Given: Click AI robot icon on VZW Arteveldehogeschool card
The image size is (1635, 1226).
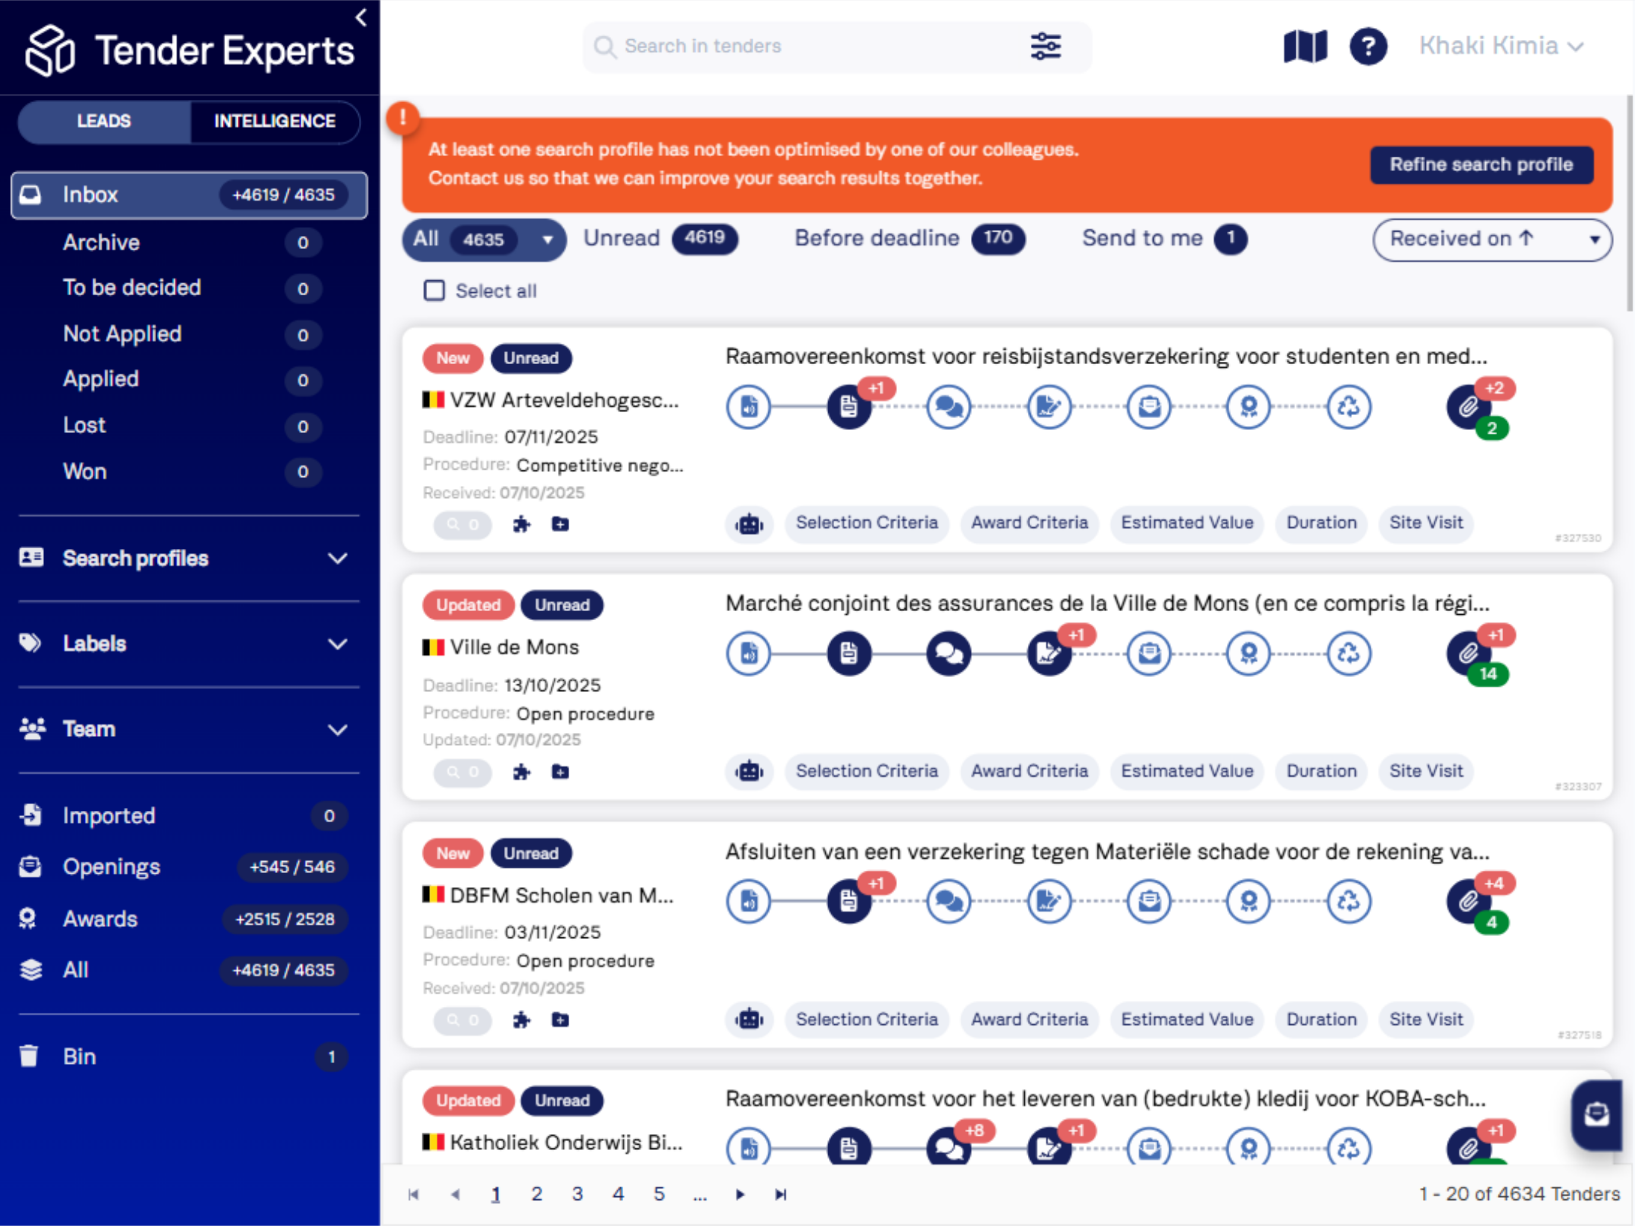Looking at the screenshot, I should [x=749, y=524].
